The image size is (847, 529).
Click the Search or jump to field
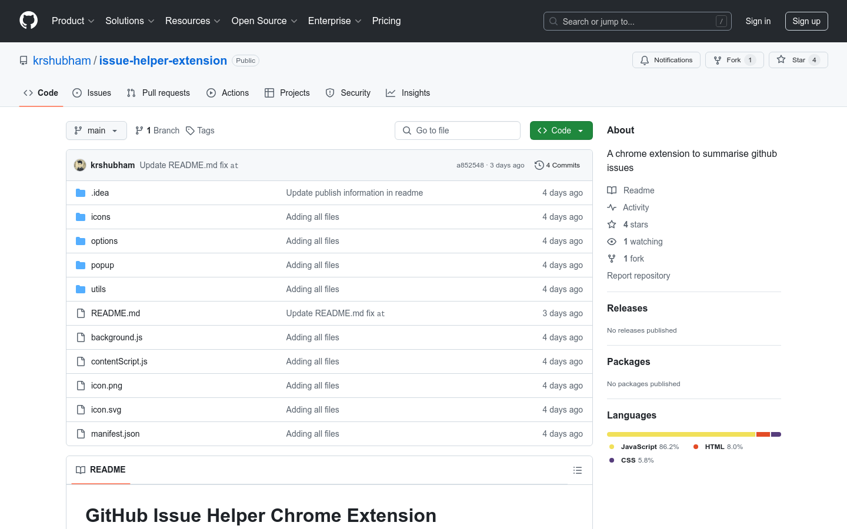point(638,21)
